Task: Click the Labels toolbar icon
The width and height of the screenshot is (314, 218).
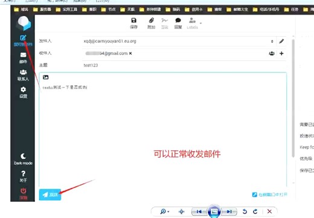Action: [x=192, y=23]
